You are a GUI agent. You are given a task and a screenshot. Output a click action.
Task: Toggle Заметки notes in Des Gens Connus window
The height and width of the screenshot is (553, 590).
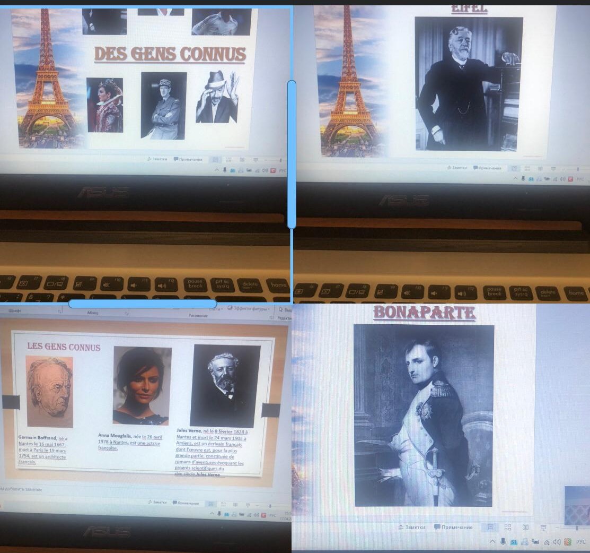157,159
